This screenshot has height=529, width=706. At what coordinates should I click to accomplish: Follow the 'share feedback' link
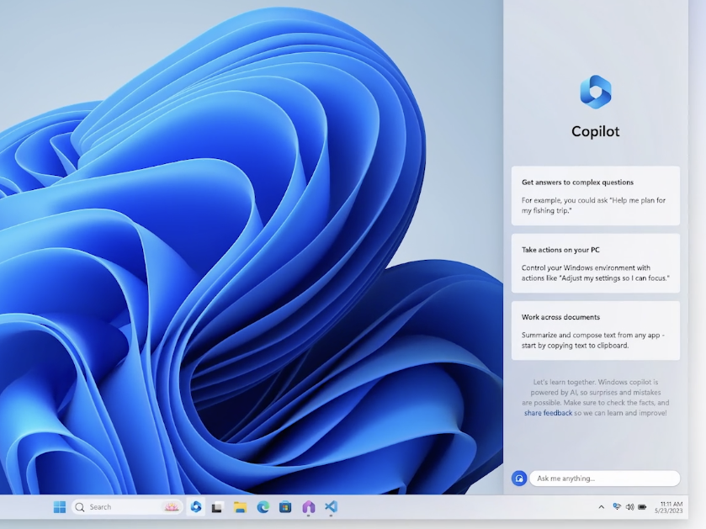(548, 413)
